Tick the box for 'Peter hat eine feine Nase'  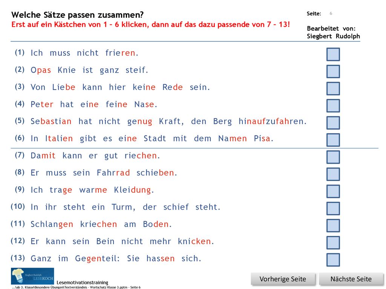[x=333, y=106]
